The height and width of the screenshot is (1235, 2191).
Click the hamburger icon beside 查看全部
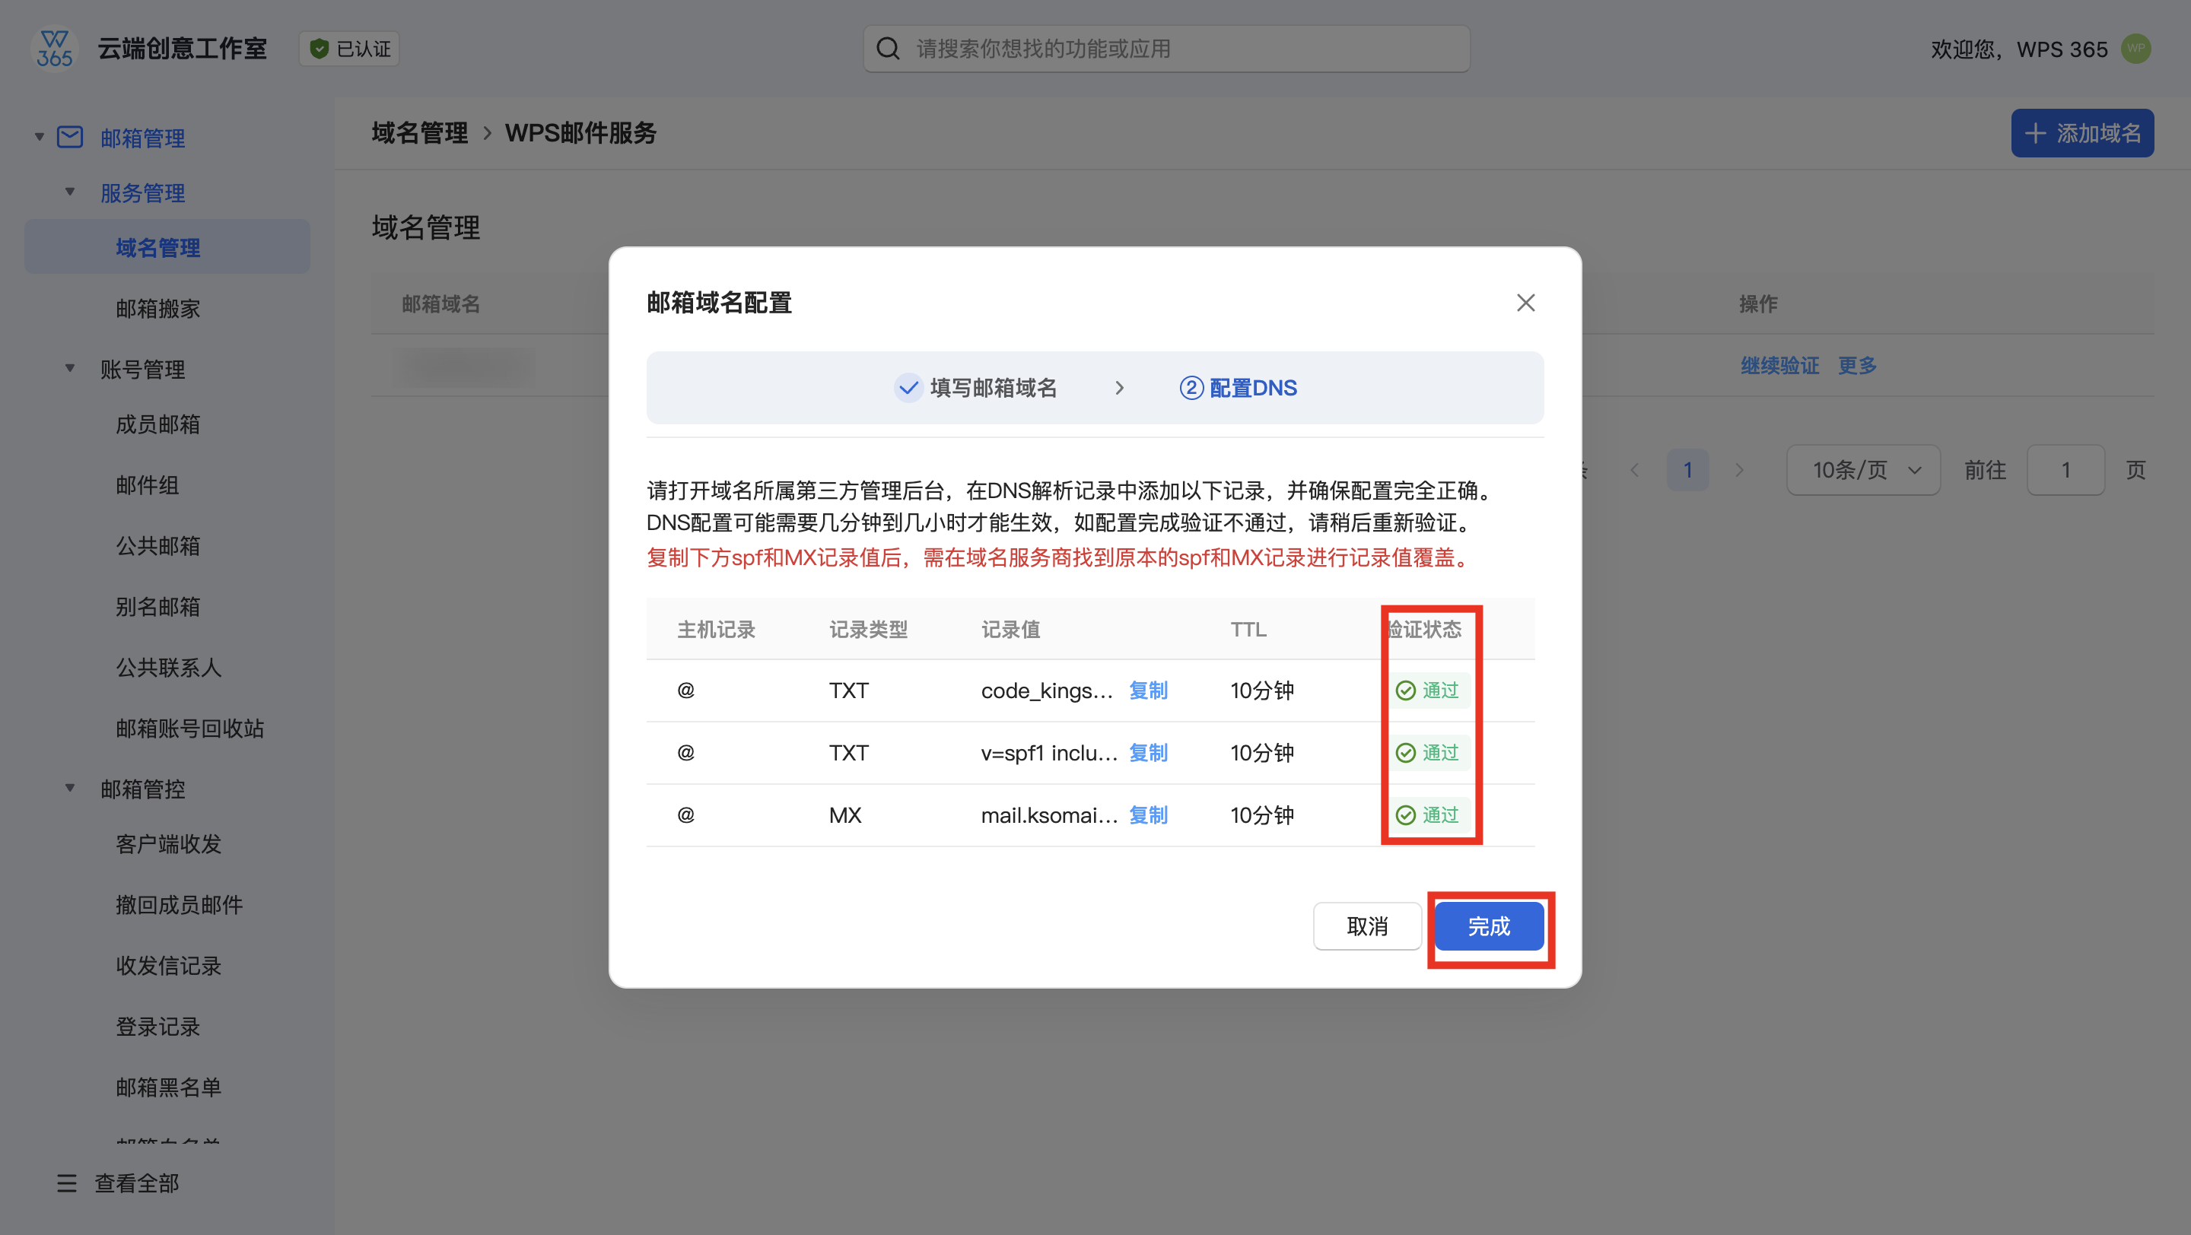coord(66,1183)
